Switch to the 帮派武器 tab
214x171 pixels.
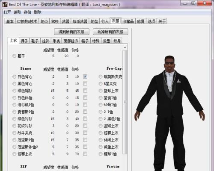click(x=80, y=21)
